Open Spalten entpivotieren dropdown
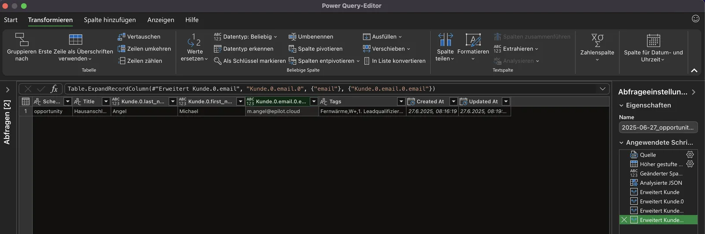 pyautogui.click(x=324, y=61)
